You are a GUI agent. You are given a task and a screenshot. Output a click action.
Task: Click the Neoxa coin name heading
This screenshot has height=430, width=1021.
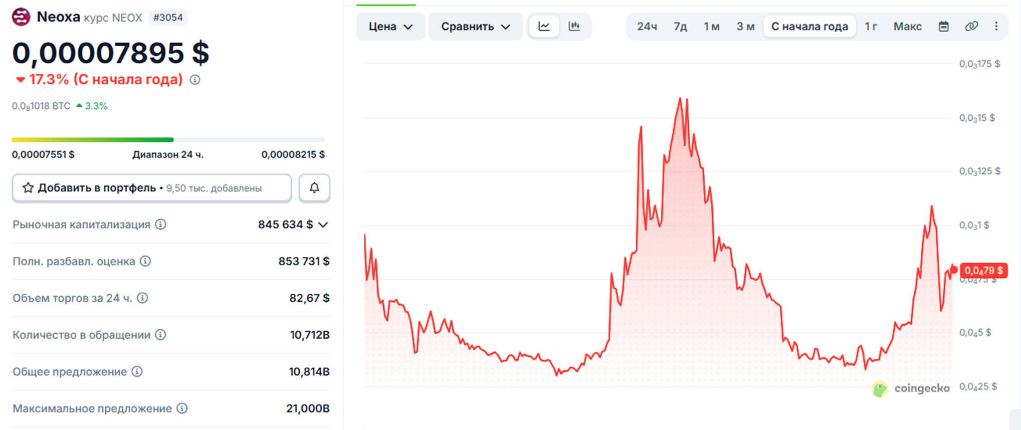click(x=59, y=17)
